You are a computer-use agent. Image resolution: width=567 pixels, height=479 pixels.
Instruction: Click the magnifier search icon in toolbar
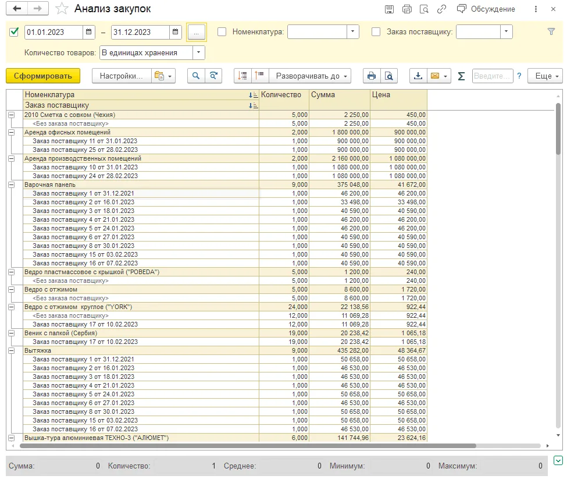point(196,76)
